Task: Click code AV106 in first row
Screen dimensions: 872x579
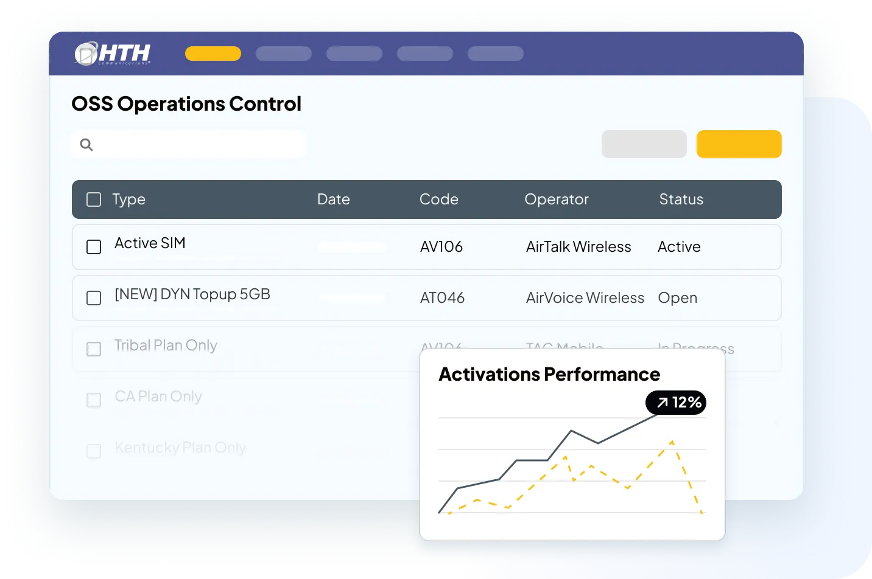Action: pos(441,247)
